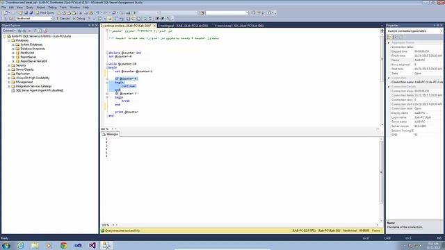
Task: Select AlwaysOn High Availability folder
Action: coord(33,78)
